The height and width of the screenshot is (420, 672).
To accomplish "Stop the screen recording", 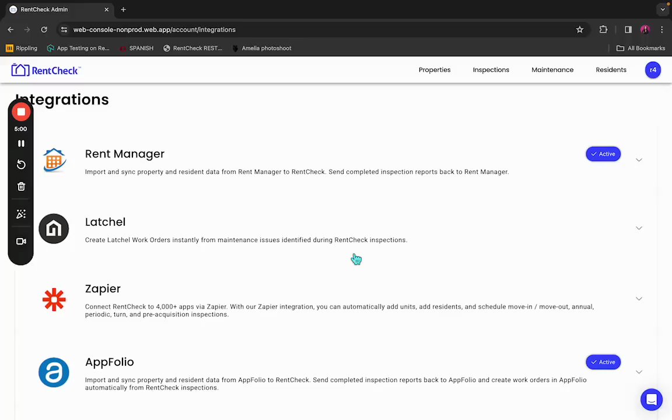I will [21, 112].
